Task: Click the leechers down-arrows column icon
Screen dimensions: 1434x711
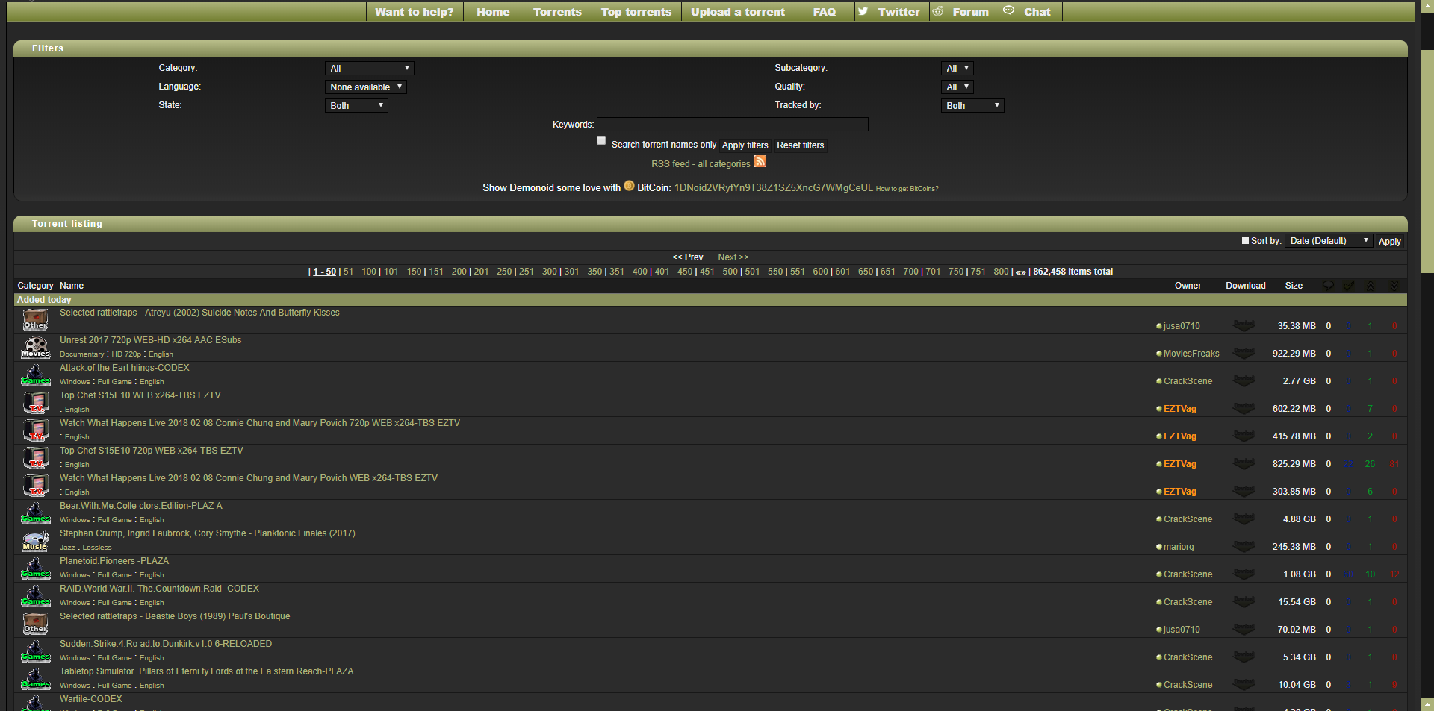Action: click(x=1394, y=286)
